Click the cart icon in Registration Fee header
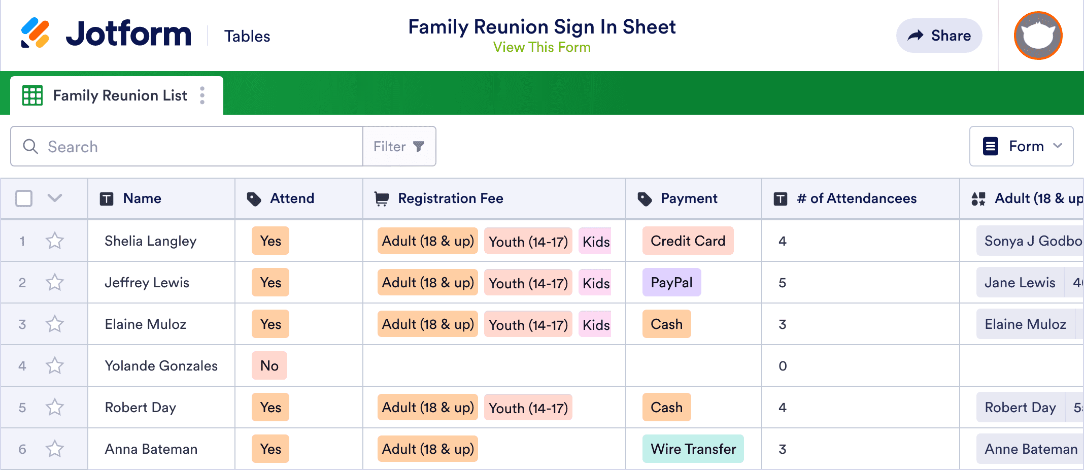Image resolution: width=1084 pixels, height=470 pixels. [382, 198]
